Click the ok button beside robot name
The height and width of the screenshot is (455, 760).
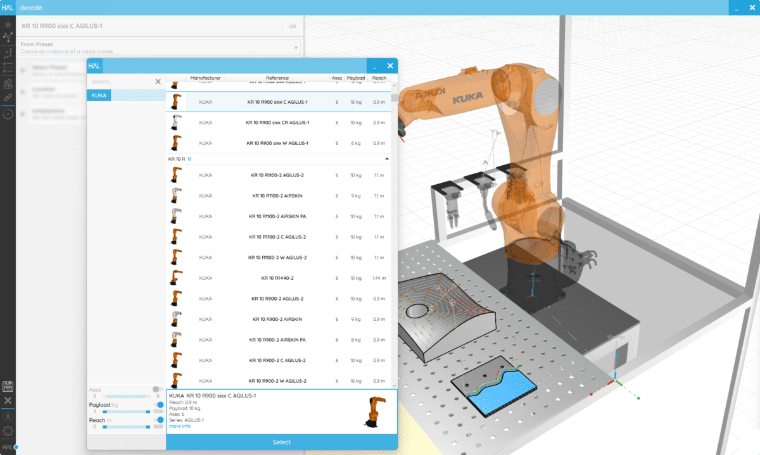coord(293,26)
